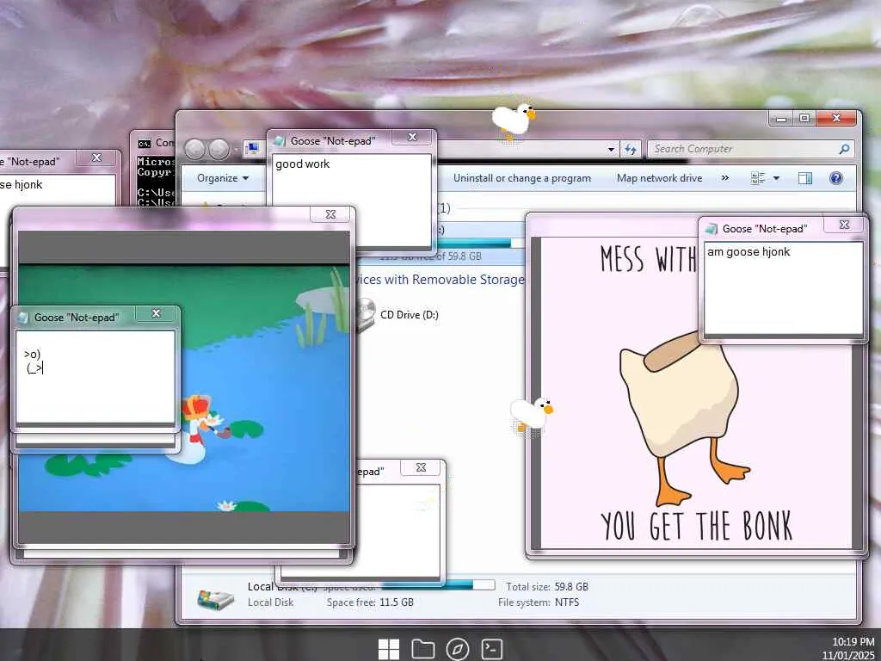Launch the compass browser icon on the taskbar
This screenshot has height=661, width=881.
coord(458,649)
